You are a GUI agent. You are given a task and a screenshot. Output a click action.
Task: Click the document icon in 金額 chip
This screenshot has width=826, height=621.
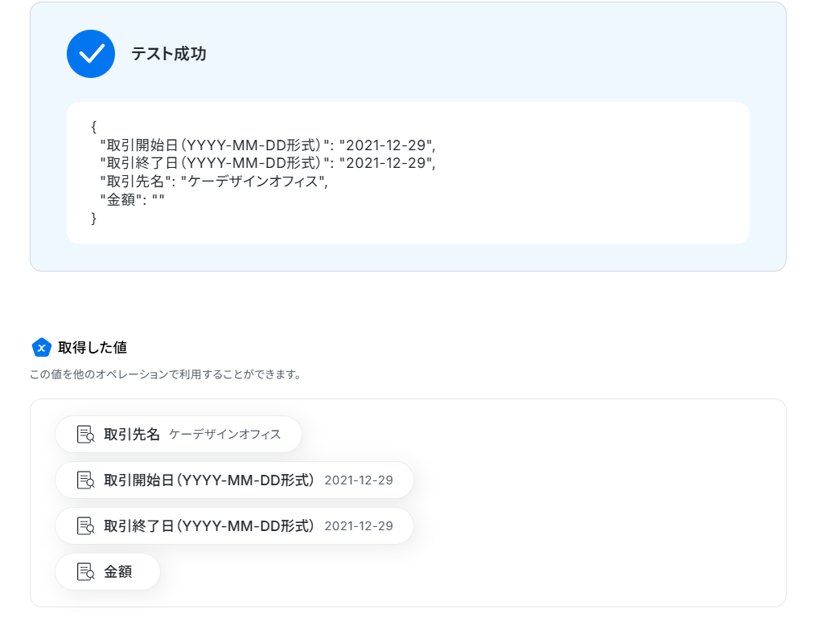[85, 571]
